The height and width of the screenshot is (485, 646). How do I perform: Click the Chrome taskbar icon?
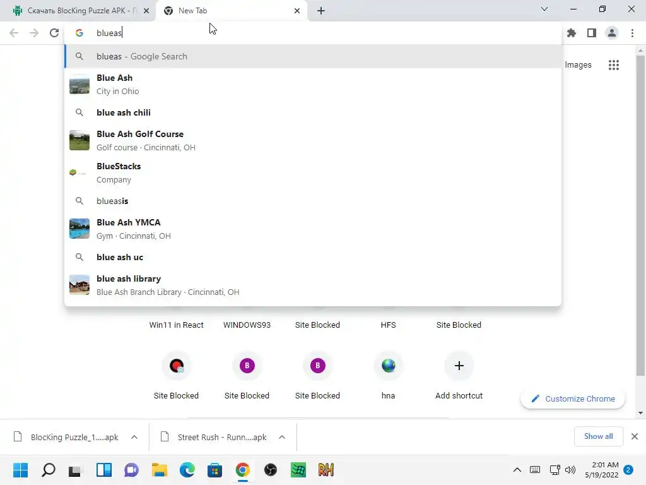pos(243,470)
